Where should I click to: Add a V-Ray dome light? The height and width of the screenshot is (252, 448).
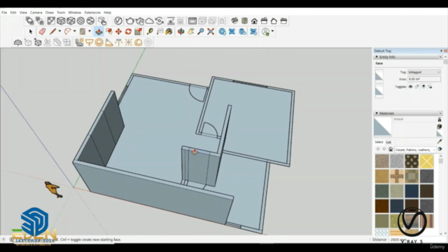(x=139, y=43)
